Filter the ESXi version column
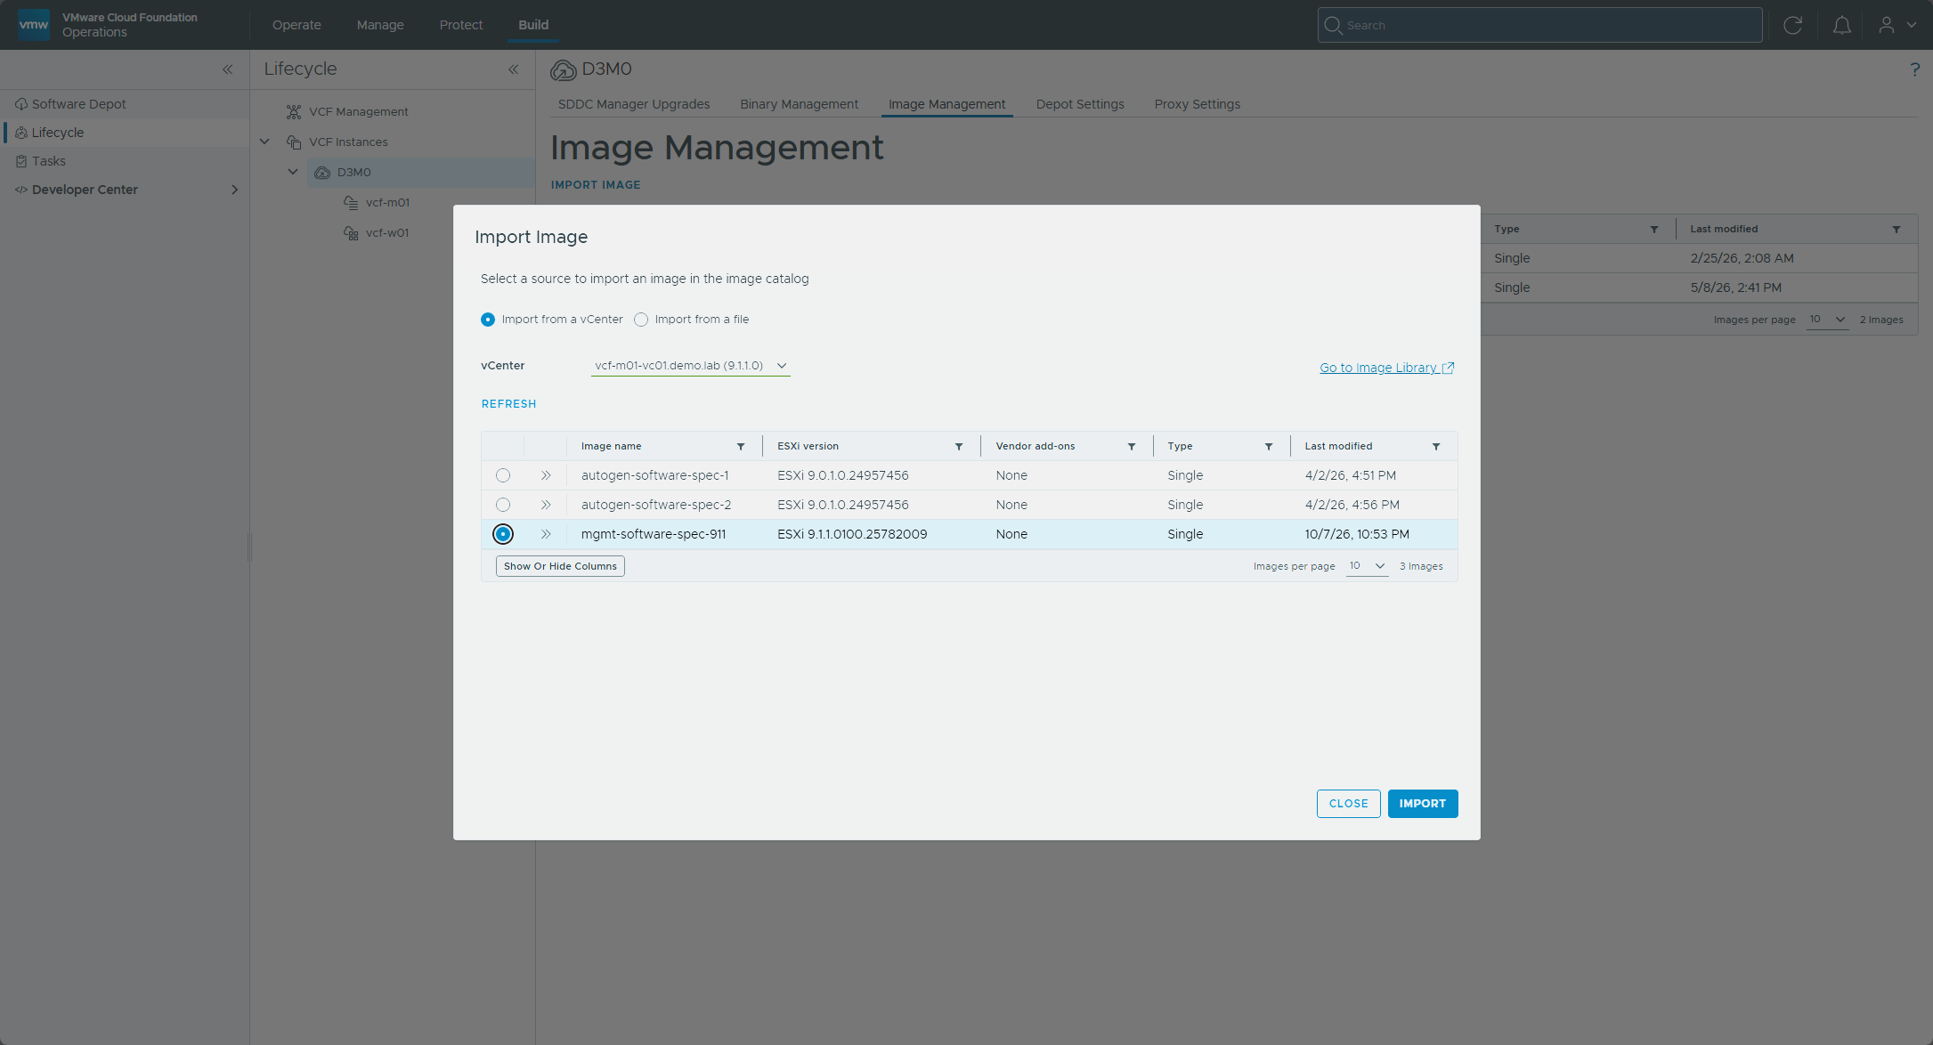 pyautogui.click(x=959, y=447)
